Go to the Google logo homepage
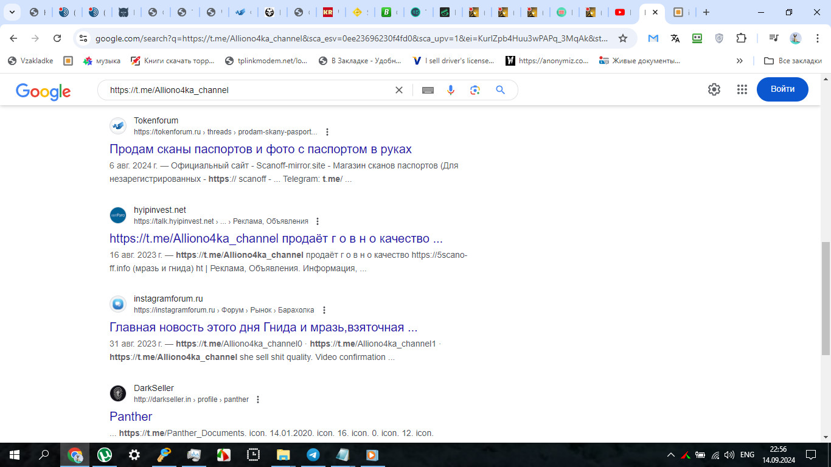The height and width of the screenshot is (467, 831). [43, 91]
